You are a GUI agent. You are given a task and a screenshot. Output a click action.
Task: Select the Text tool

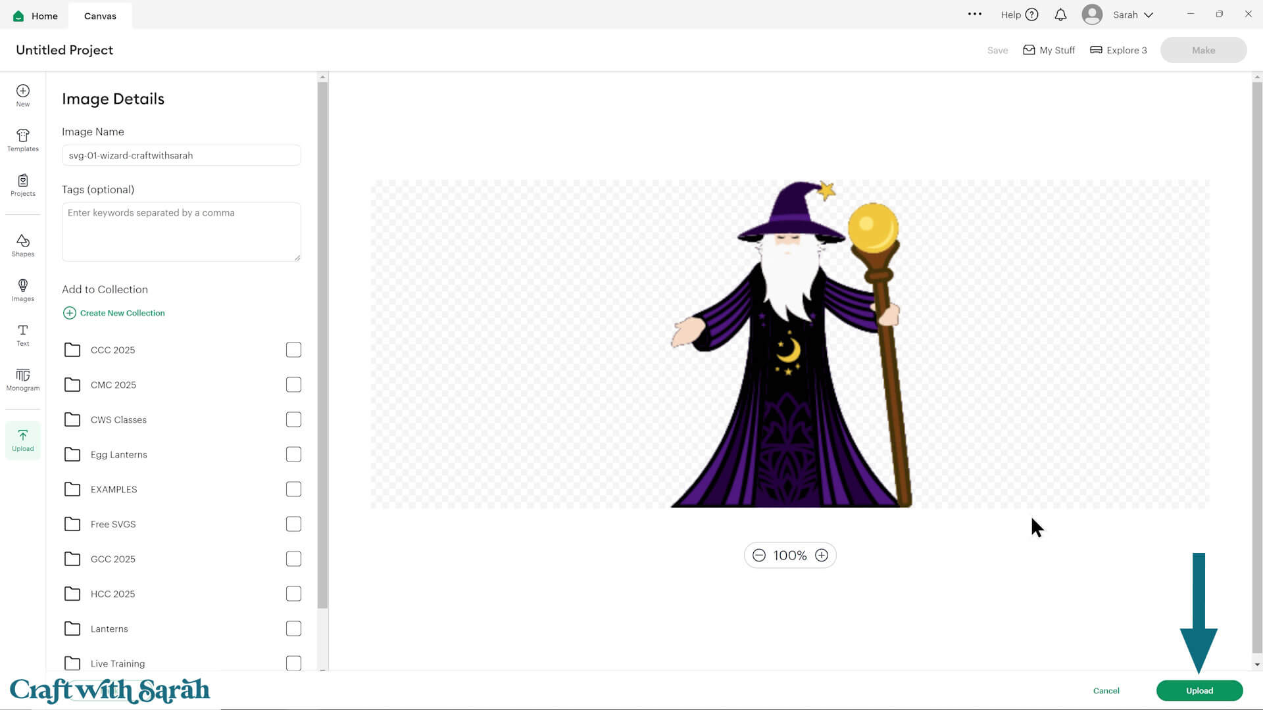(x=22, y=334)
